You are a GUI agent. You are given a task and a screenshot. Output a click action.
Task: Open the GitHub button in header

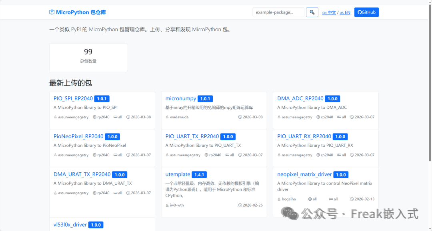pos(366,12)
